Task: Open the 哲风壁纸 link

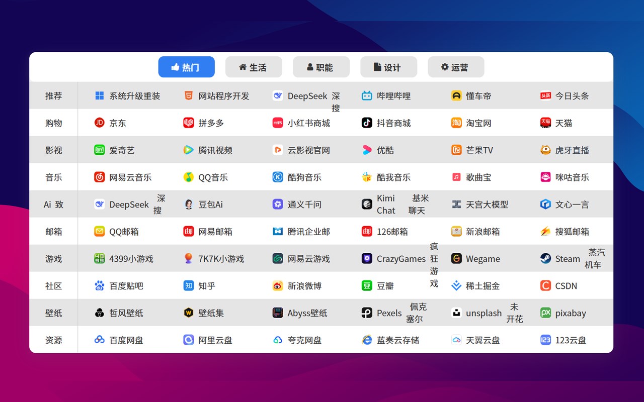Action: [126, 313]
